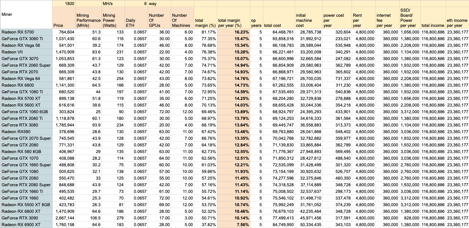Select the "GeForce RTX 3080" miner cell
The width and height of the screenshot is (469, 228).
click(26, 125)
